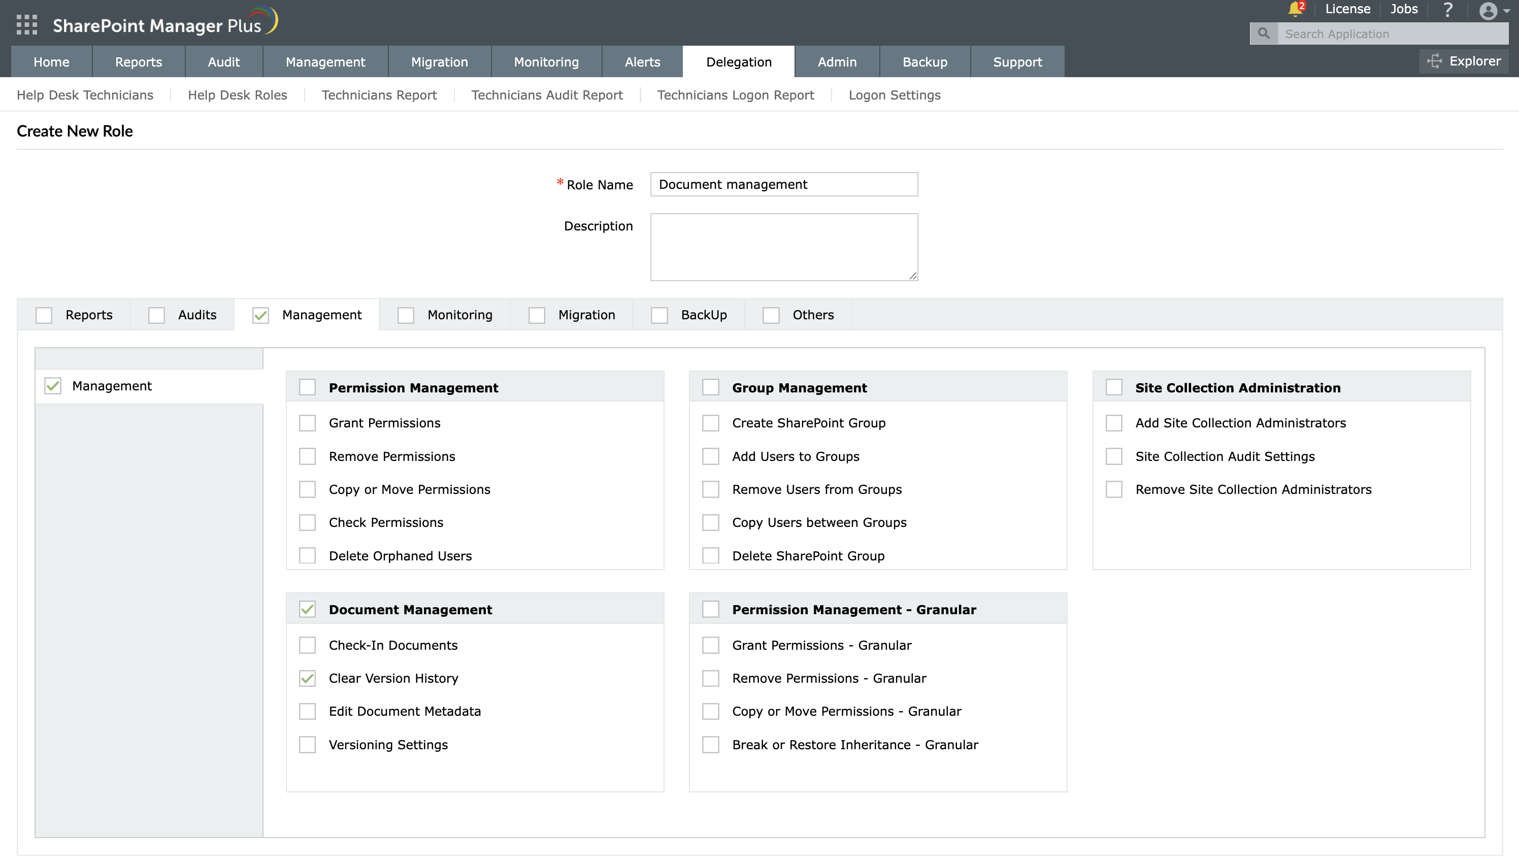
Task: Enable Delete Orphaned Users checkbox
Action: [x=307, y=556]
